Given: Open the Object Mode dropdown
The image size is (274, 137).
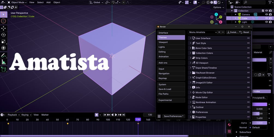Looking at the screenshot, I should [17, 2].
